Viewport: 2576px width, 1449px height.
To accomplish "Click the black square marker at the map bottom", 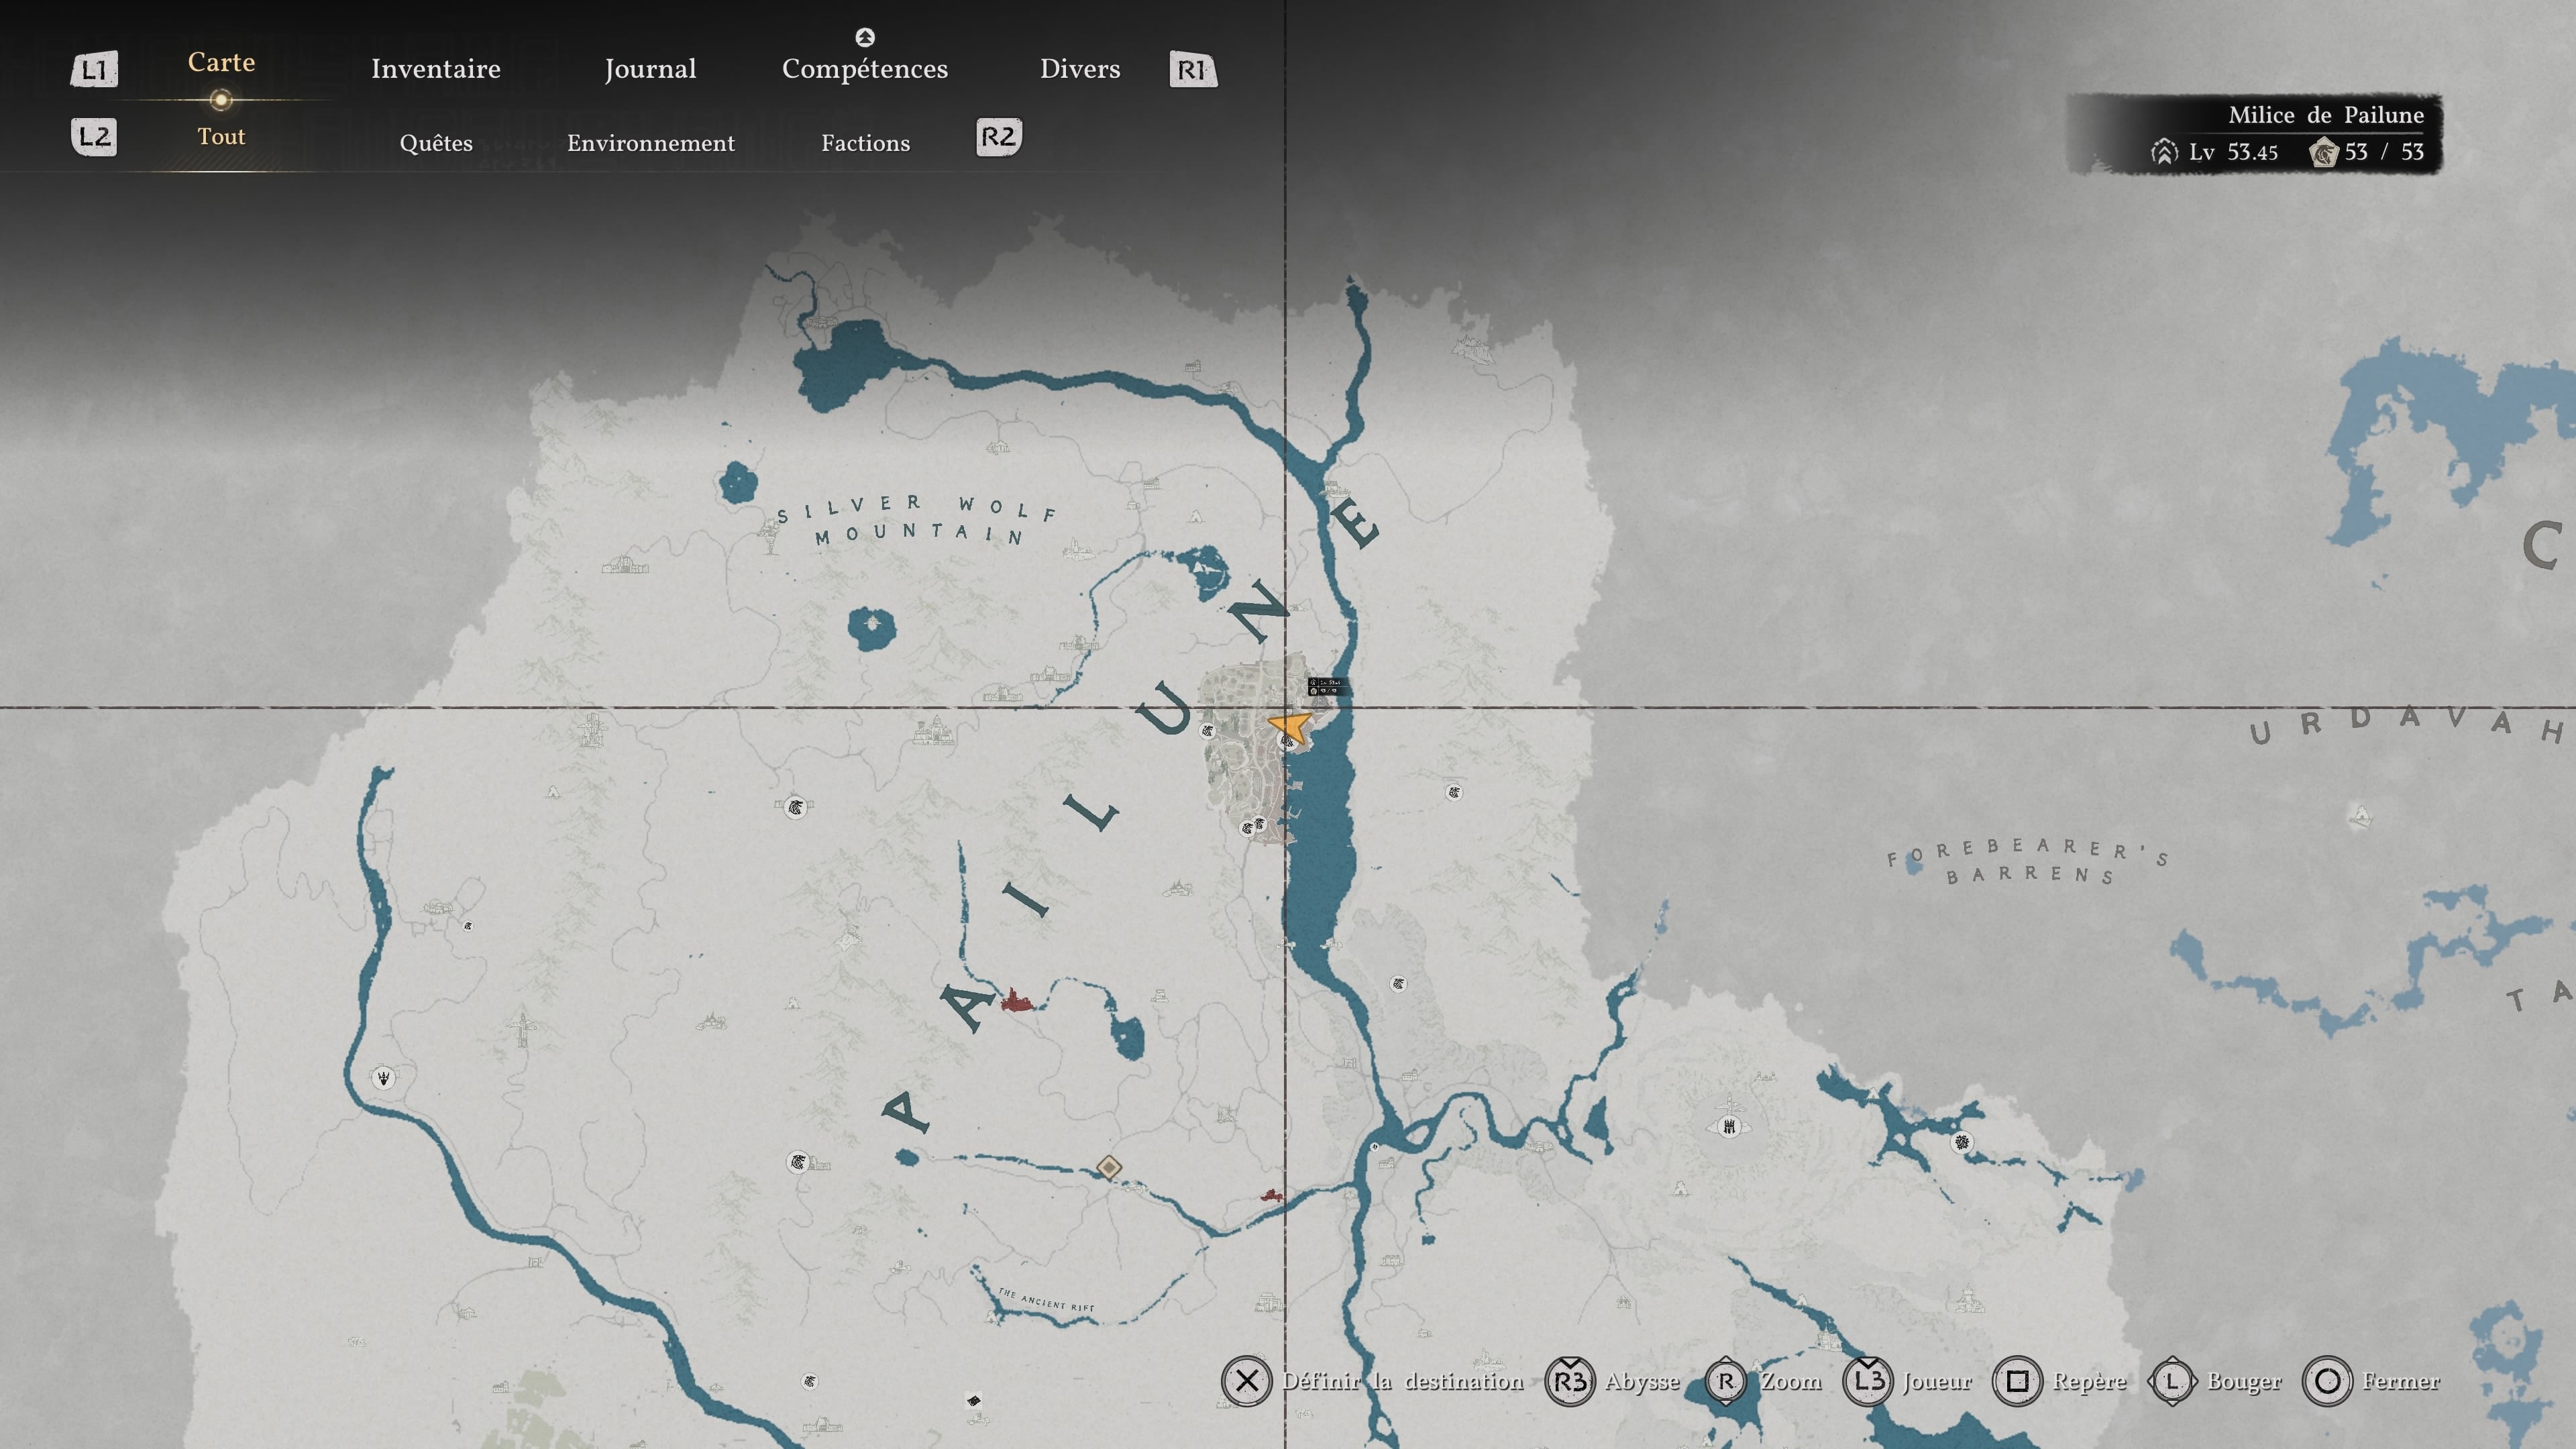I will (x=973, y=1401).
